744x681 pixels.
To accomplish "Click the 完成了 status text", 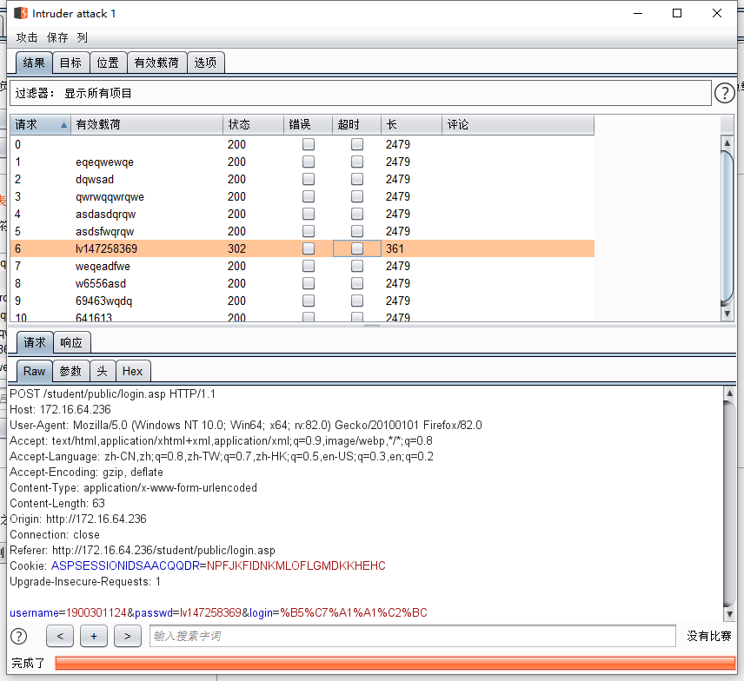I will coord(28,663).
